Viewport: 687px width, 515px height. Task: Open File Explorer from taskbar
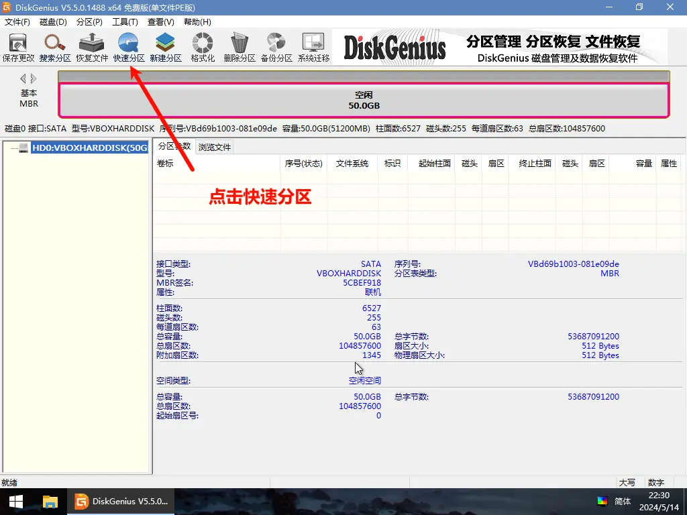click(50, 502)
